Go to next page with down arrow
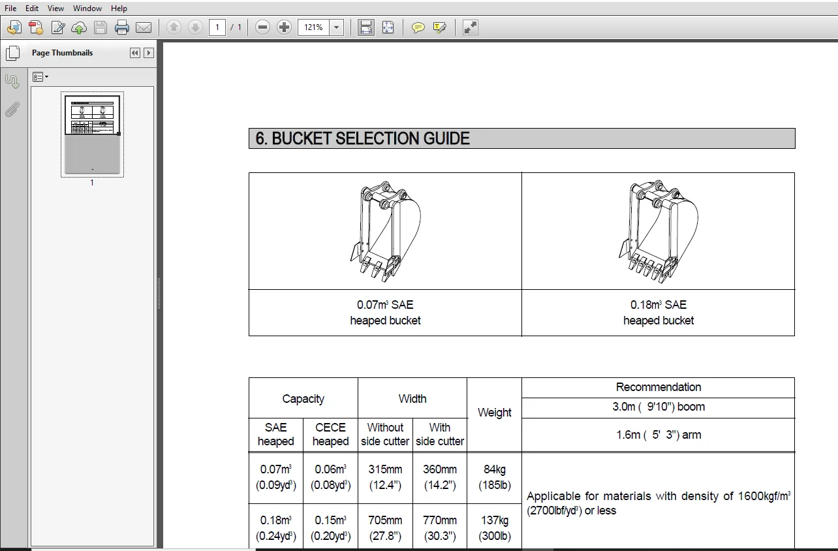The width and height of the screenshot is (838, 551). coord(195,27)
